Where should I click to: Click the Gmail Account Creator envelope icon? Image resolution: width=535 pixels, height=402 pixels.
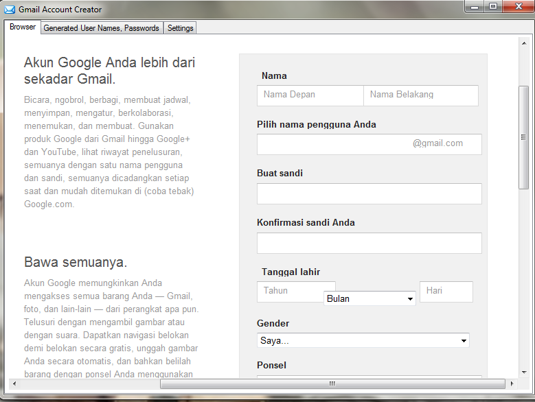10,10
